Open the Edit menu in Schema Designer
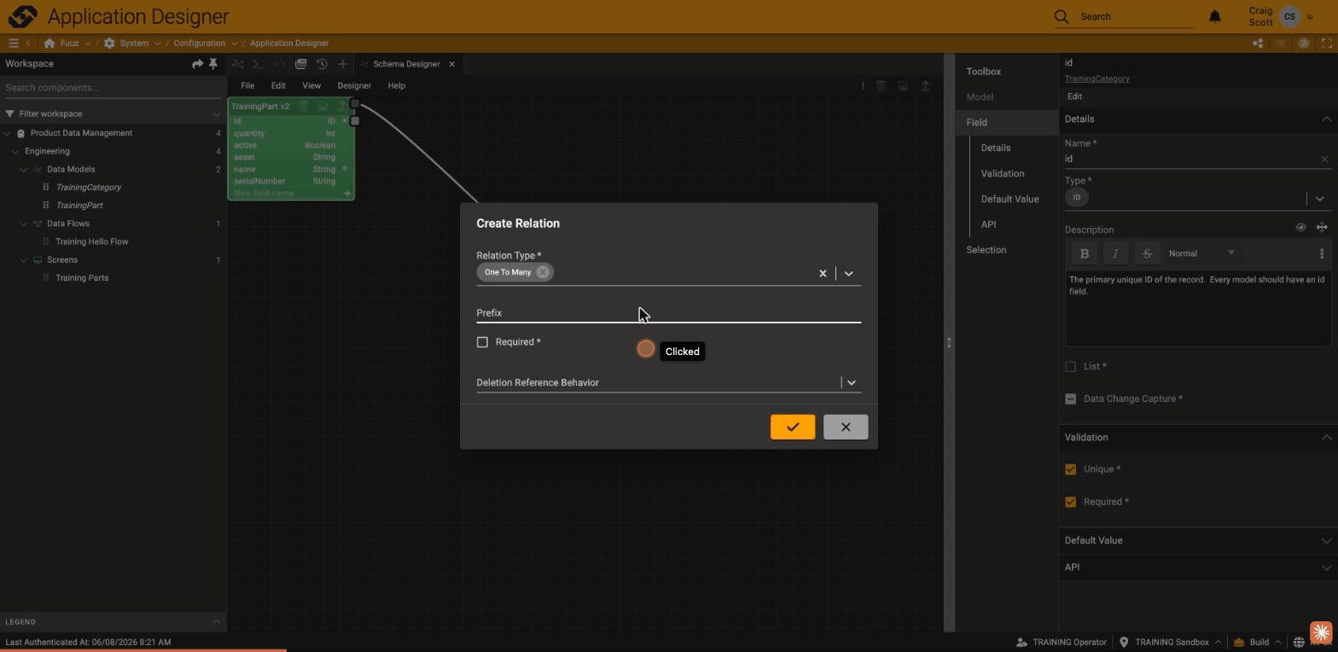1338x652 pixels. coord(278,85)
